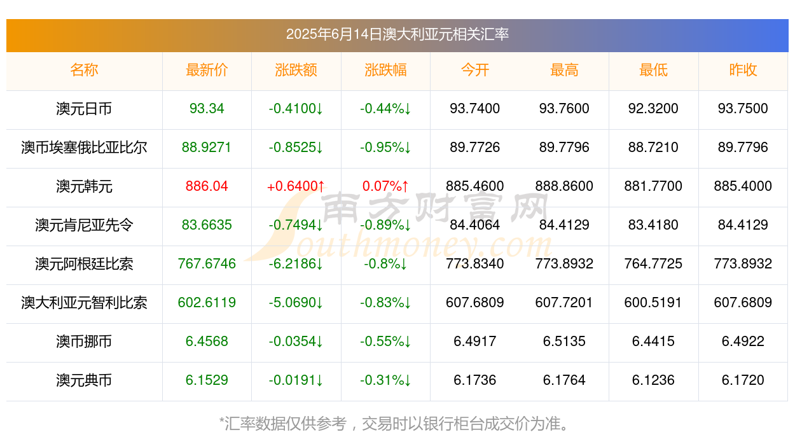Click the 2025年6月14日澳大利亚元相关汇率 title banner
Viewport: 795px width, 444px height.
click(397, 35)
